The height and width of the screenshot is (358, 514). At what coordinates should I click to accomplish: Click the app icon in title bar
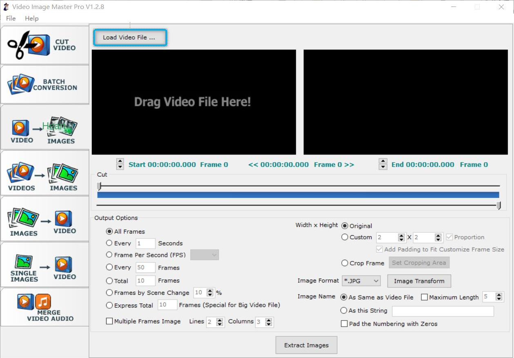(6, 7)
